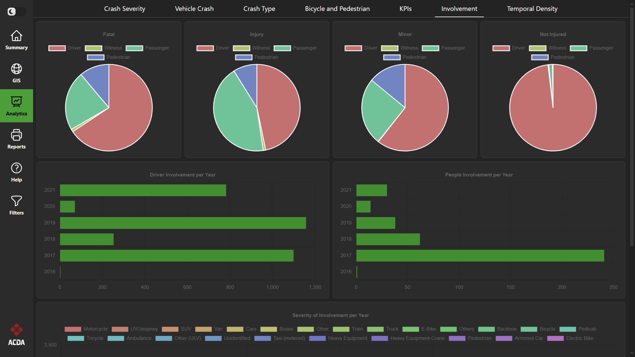
Task: Toggle Passenger legend in Minor chart
Action: coord(444,48)
